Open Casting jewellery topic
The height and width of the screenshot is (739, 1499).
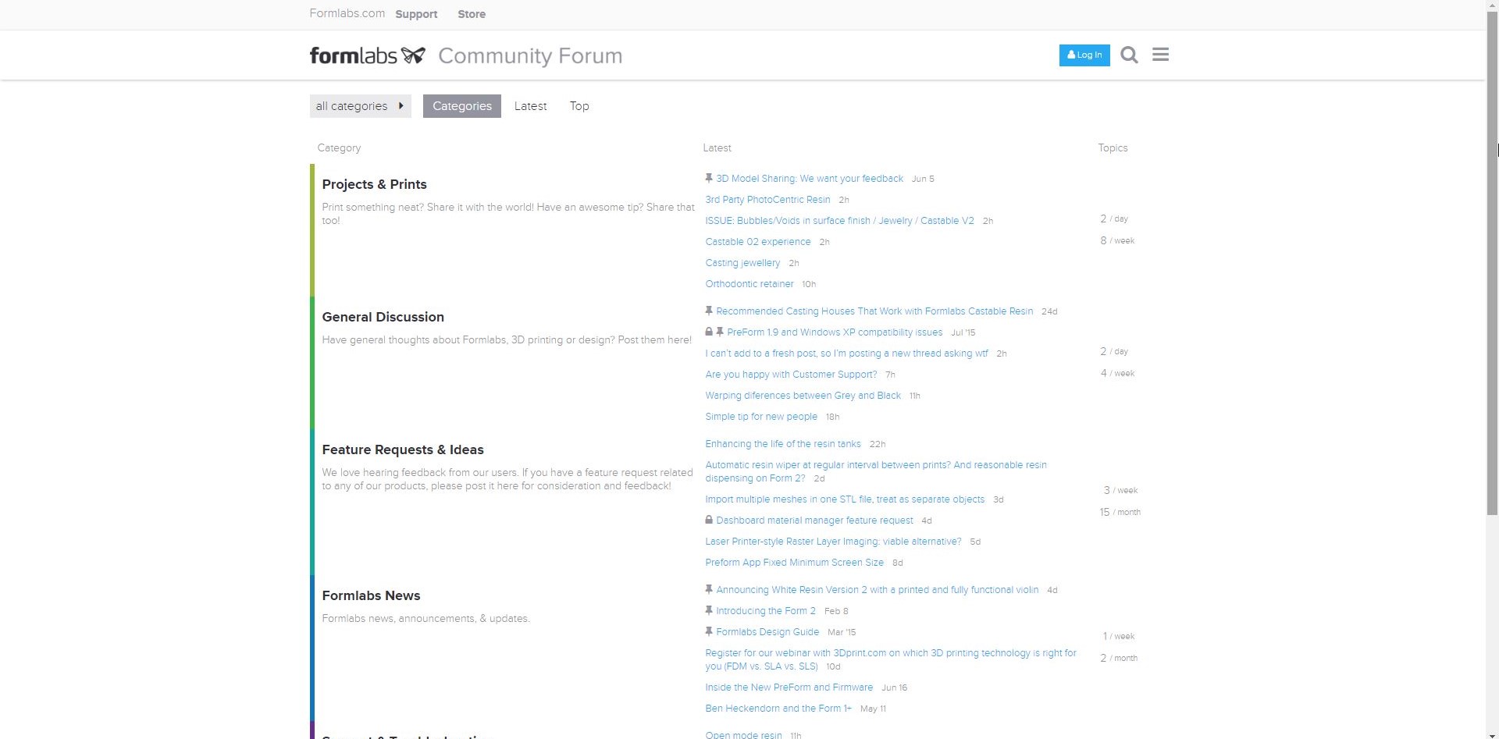pos(742,263)
